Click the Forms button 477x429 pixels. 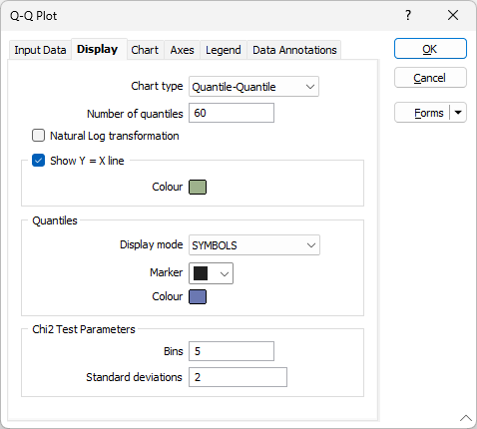pyautogui.click(x=422, y=113)
